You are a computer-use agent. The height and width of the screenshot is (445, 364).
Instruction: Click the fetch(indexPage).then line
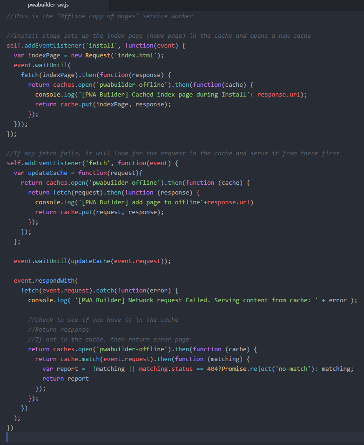(96, 75)
